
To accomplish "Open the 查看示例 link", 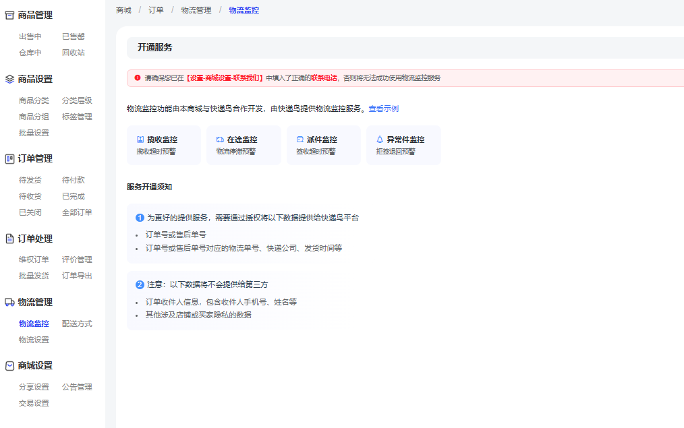I will (x=383, y=109).
